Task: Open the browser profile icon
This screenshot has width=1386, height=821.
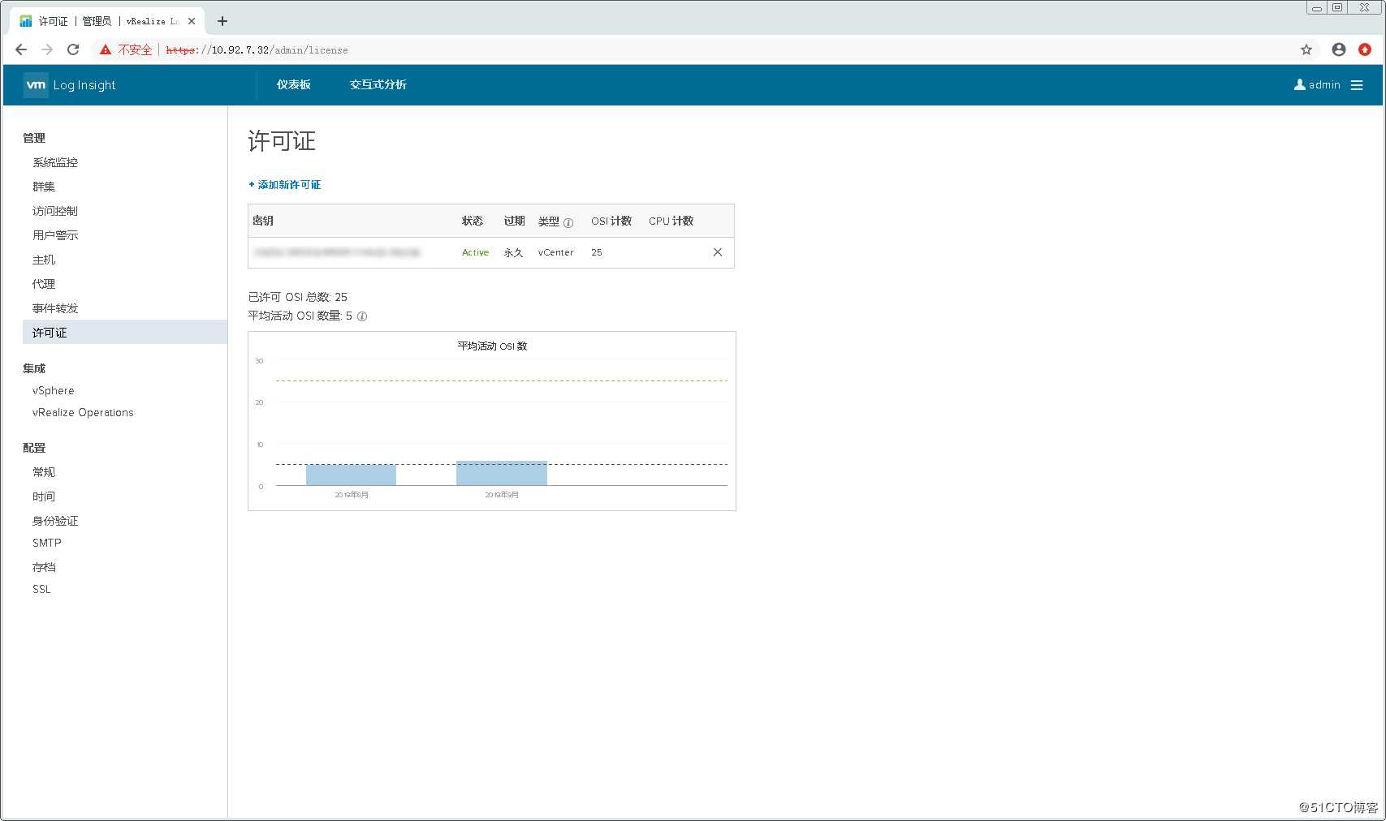Action: (1339, 49)
